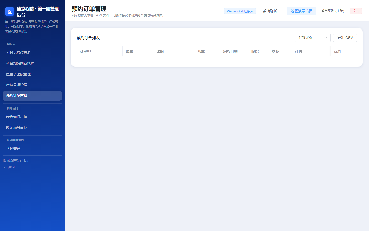The height and width of the screenshot is (231, 369).
Task: Select 预约订单管理 sidebar item
Action: click(32, 96)
